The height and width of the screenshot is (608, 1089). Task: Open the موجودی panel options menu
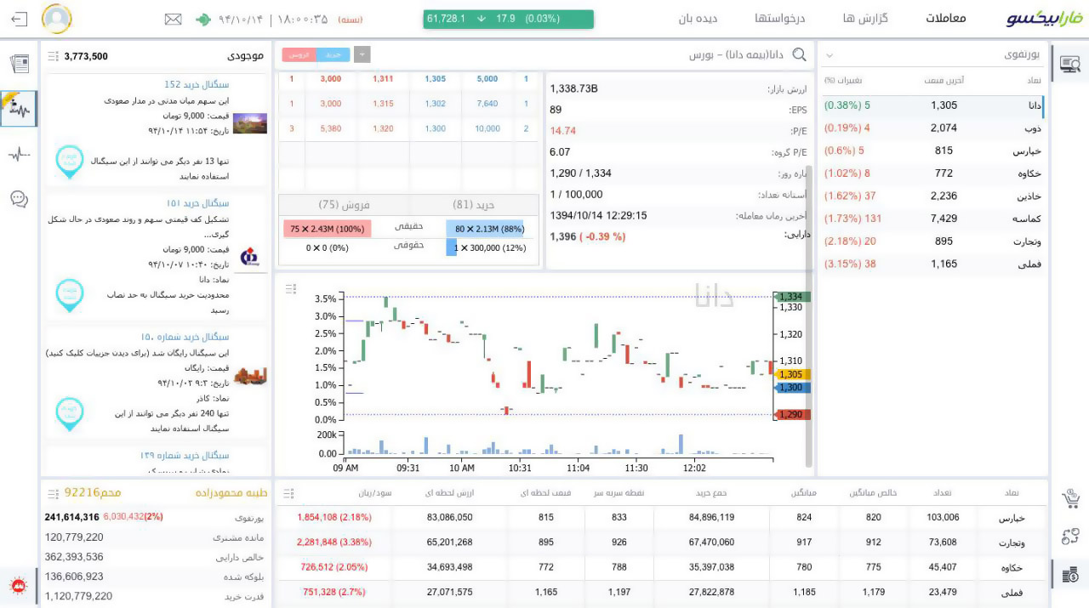[53, 56]
